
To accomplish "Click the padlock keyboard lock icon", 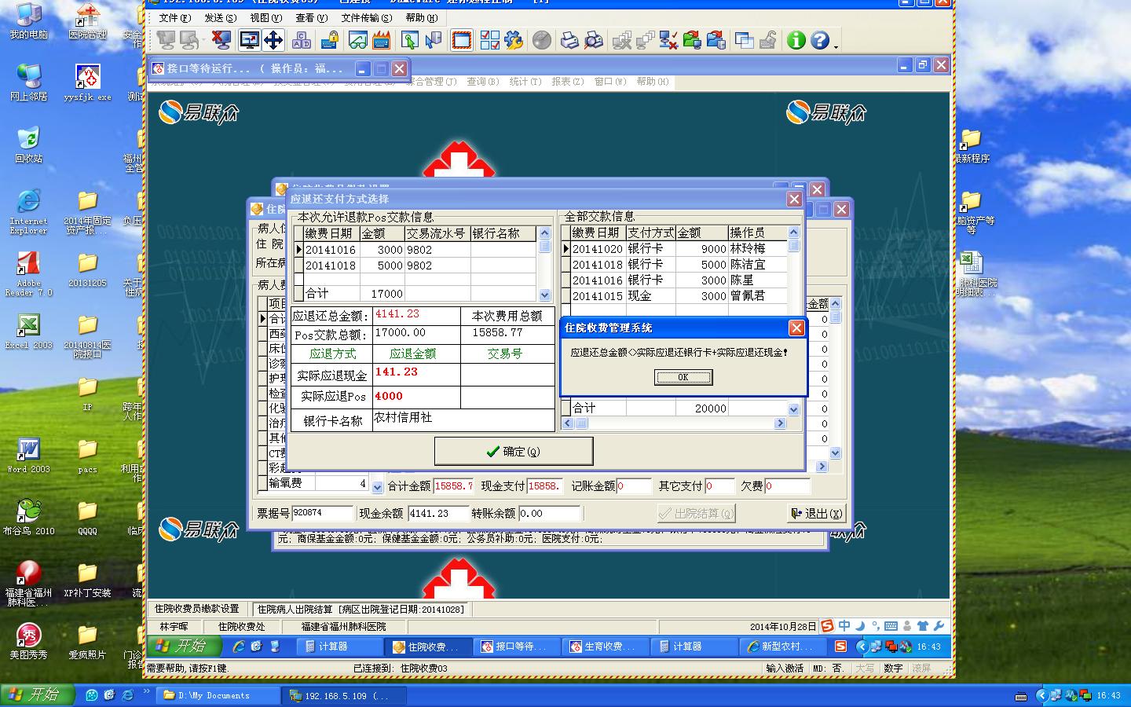I will pos(330,40).
